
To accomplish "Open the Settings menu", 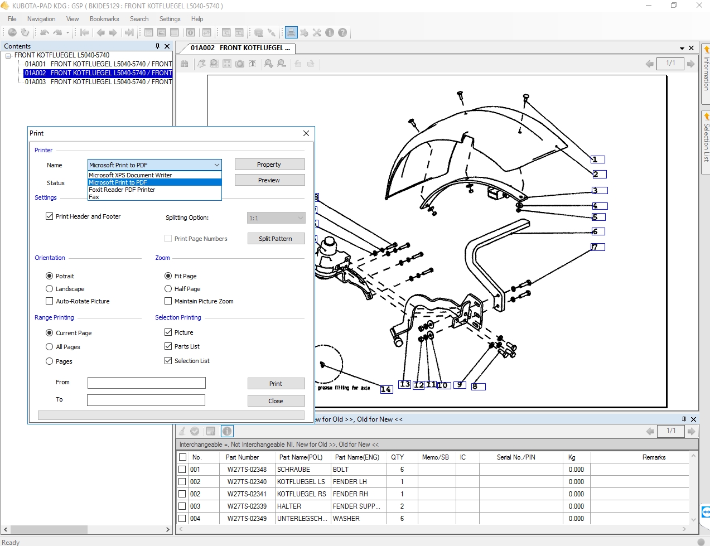I will [170, 19].
